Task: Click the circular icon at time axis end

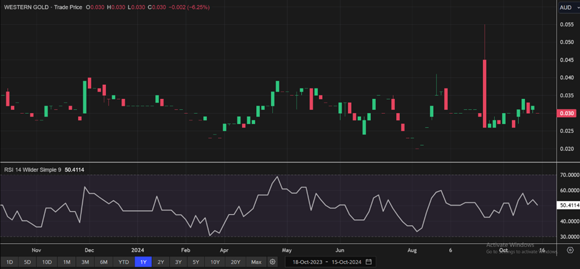Action: tap(569, 250)
